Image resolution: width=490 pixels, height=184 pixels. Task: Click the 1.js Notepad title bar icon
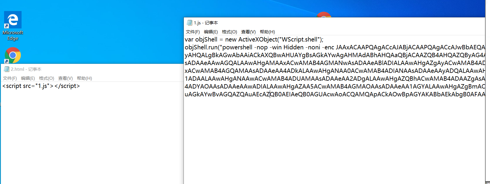coord(190,23)
